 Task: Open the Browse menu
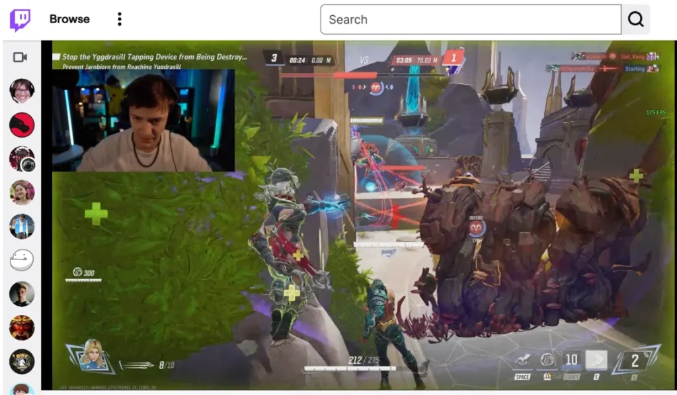69,19
